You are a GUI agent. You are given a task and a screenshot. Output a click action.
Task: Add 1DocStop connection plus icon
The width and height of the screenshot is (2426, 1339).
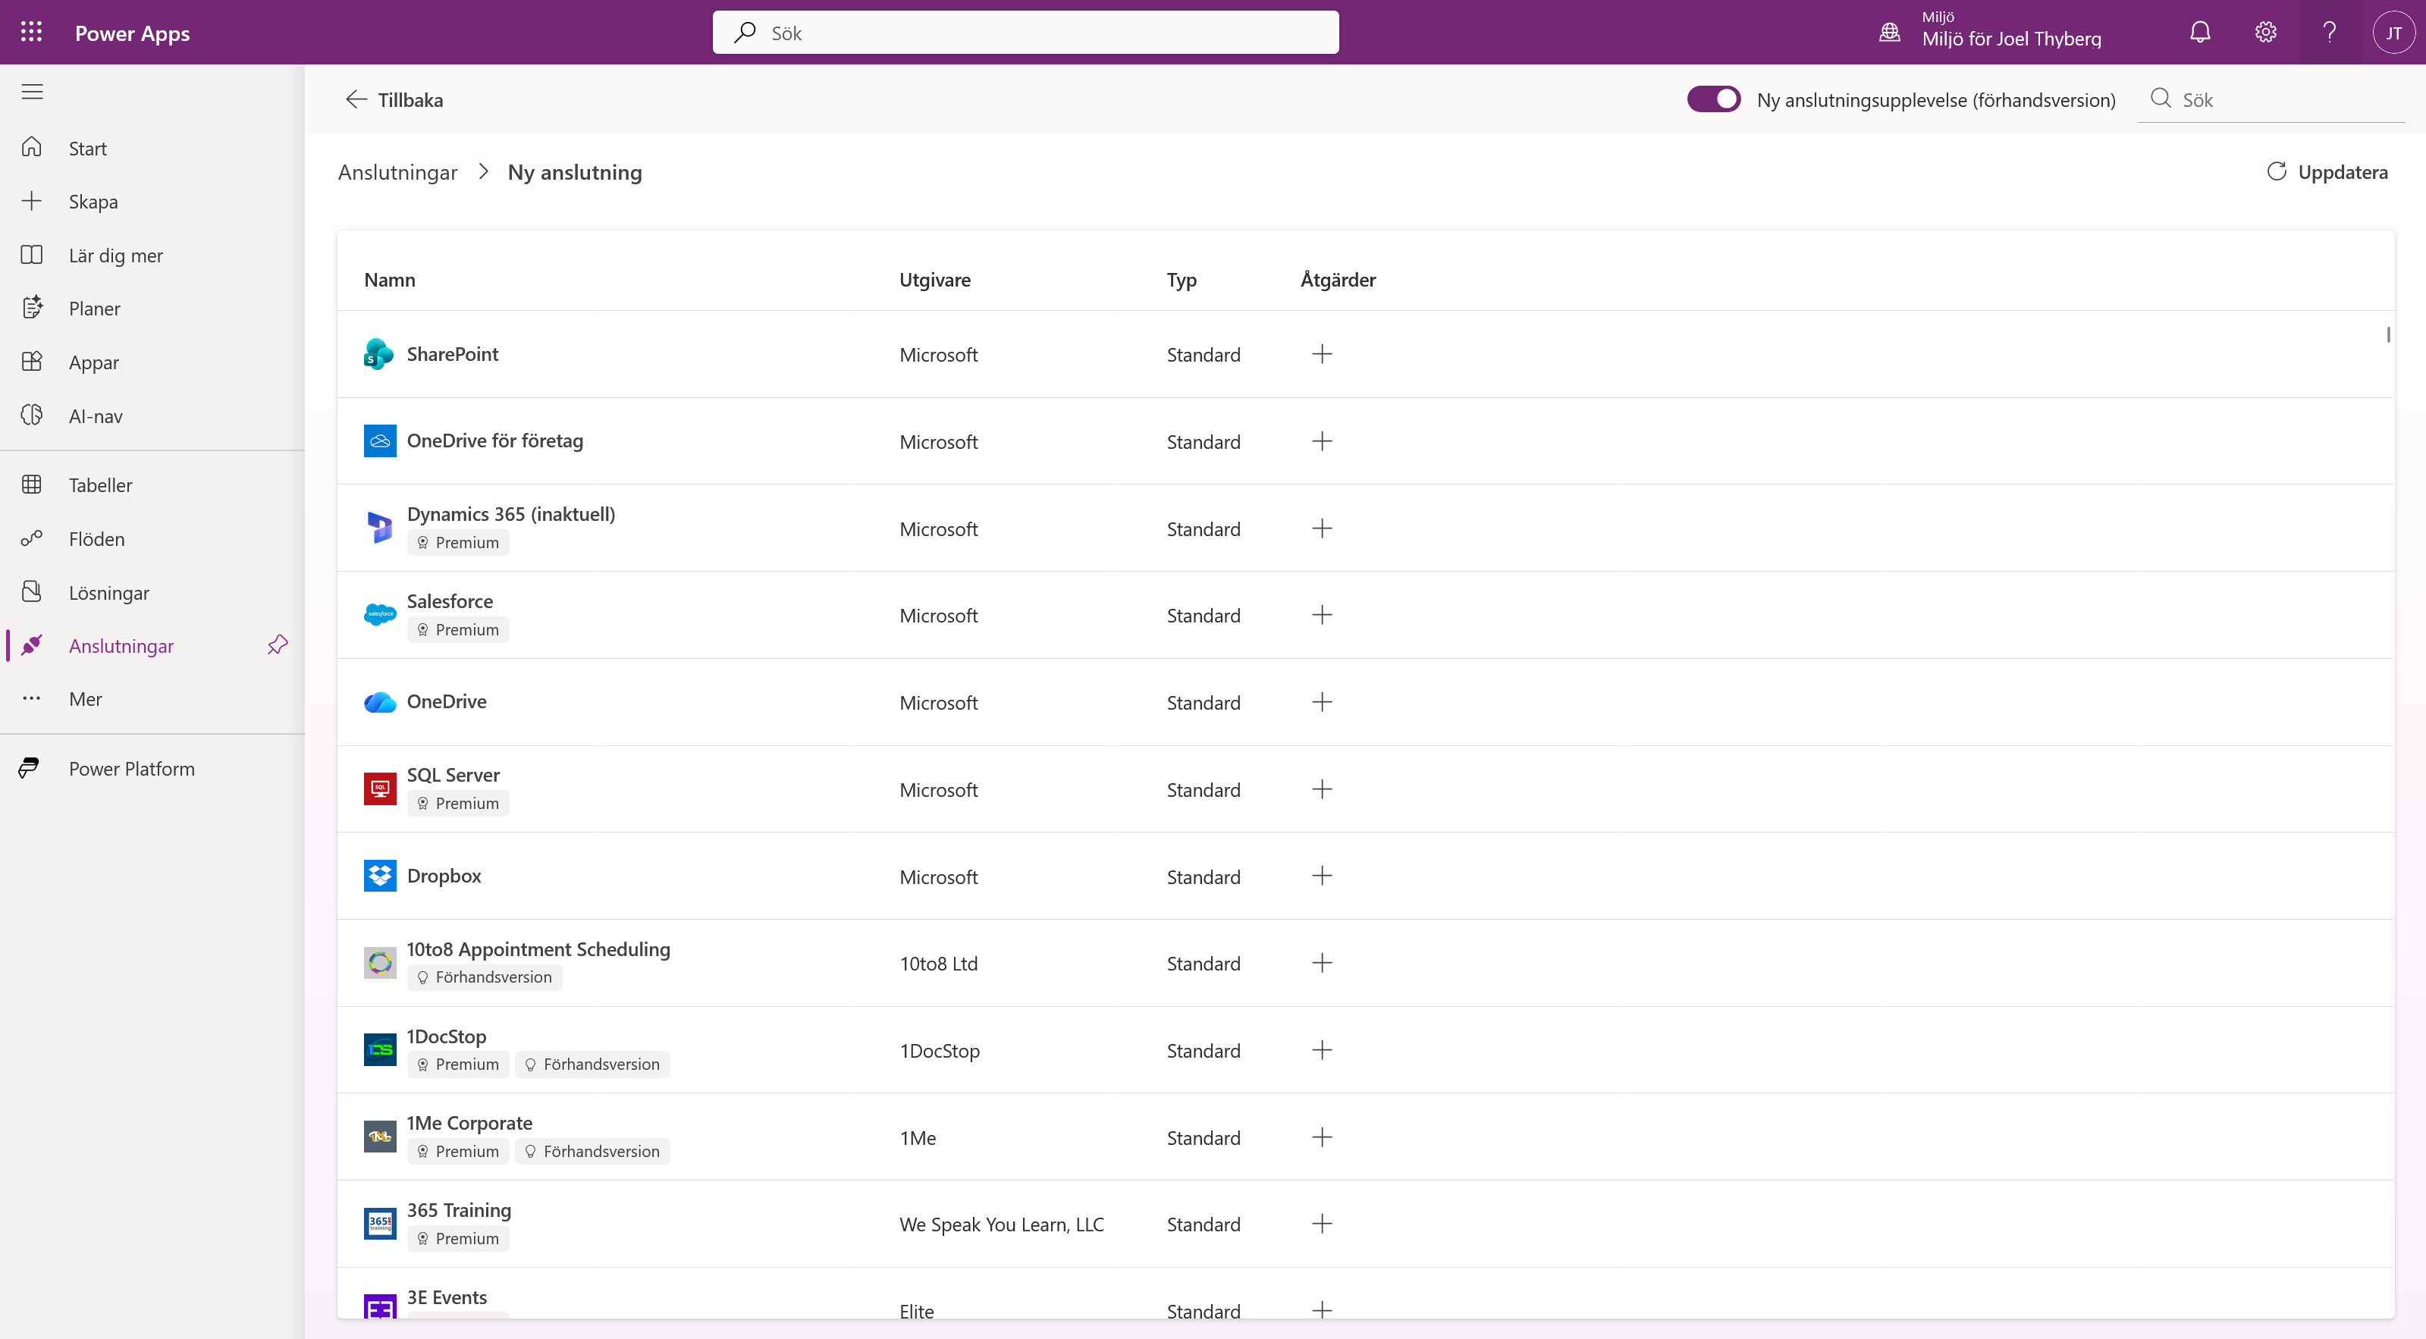click(x=1323, y=1050)
